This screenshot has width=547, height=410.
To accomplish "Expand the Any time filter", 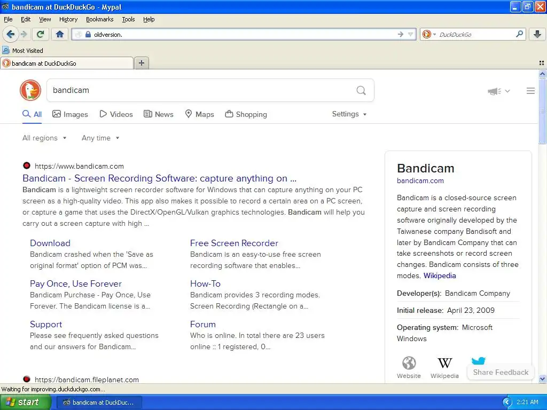I will click(x=100, y=138).
